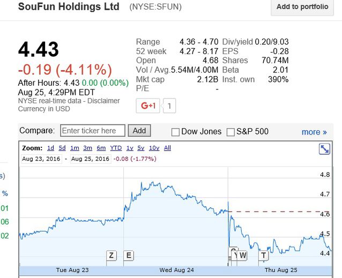
Task: Show All time range on chart
Action: 167,148
